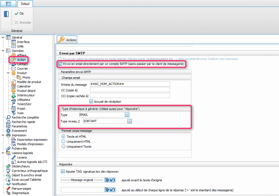Open the Type niveau 2 SORTANT dropdown

(x=129, y=121)
